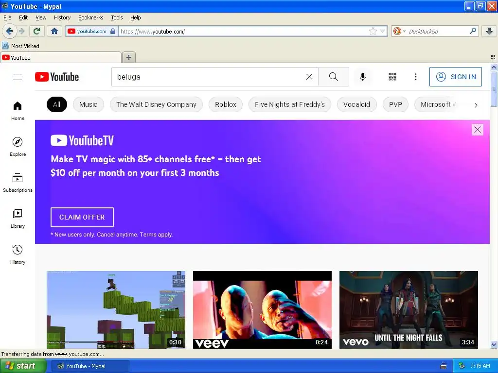Filter by Vocaloid chip
The width and height of the screenshot is (498, 373).
[x=356, y=104]
